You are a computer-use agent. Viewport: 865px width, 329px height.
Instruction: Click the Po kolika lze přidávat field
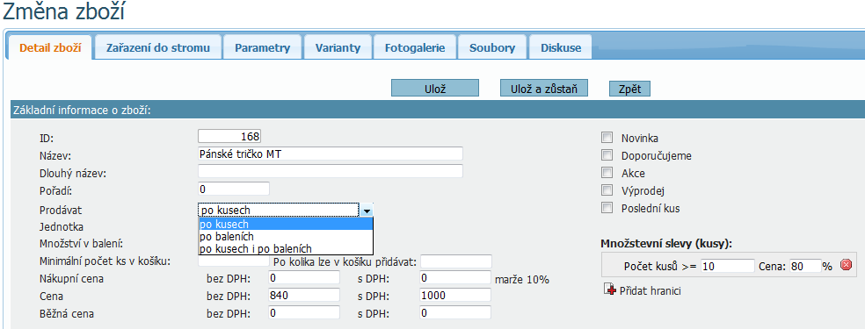pyautogui.click(x=455, y=261)
